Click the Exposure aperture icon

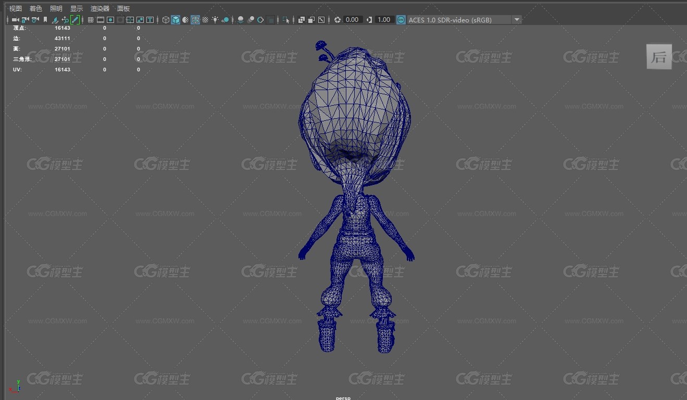[x=338, y=20]
